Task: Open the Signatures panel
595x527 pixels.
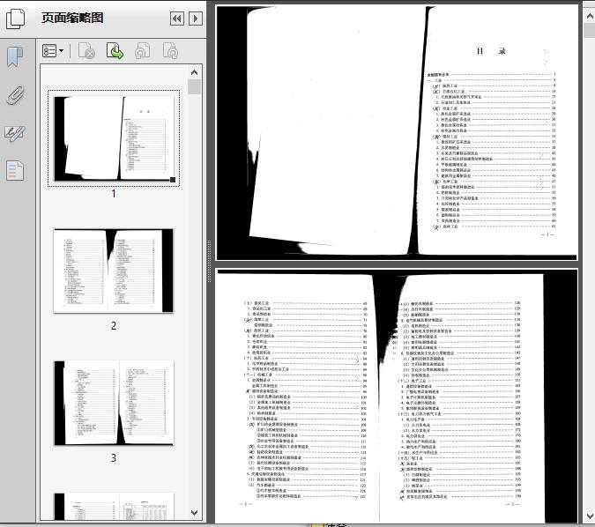Action: [15, 133]
